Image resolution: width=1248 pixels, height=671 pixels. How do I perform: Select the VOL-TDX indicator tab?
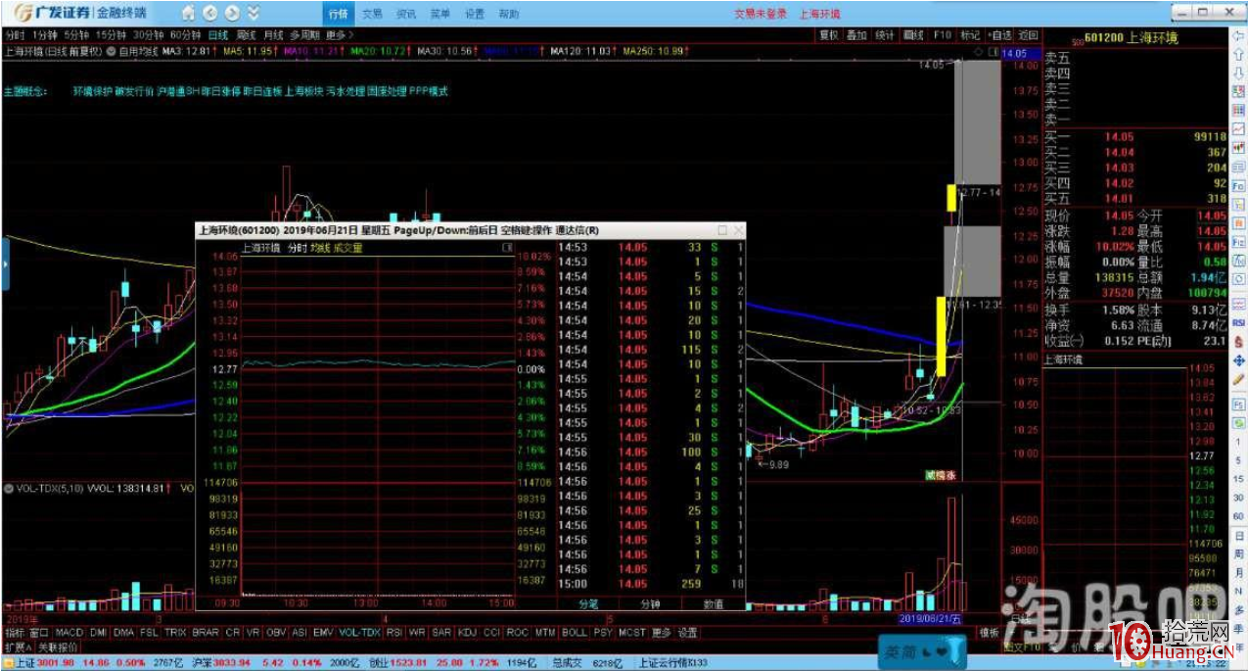360,633
